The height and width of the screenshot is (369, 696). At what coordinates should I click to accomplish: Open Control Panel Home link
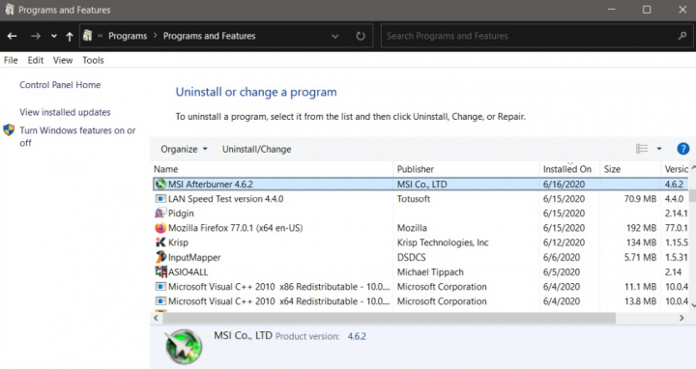[60, 85]
